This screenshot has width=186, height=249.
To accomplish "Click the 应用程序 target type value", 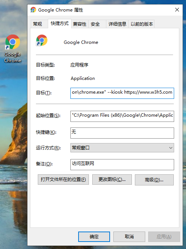I will (x=79, y=65).
